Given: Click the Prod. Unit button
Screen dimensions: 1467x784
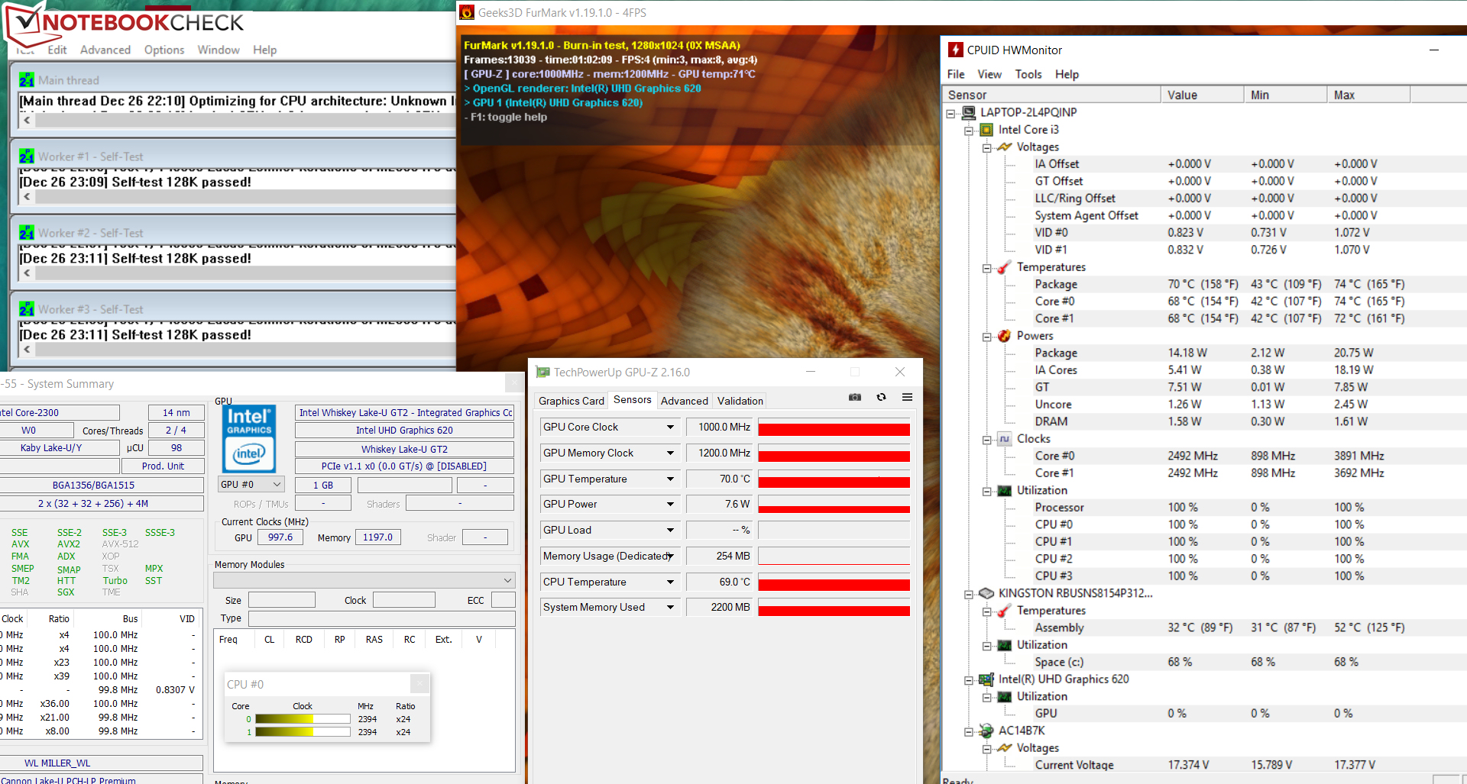Looking at the screenshot, I should tap(163, 466).
